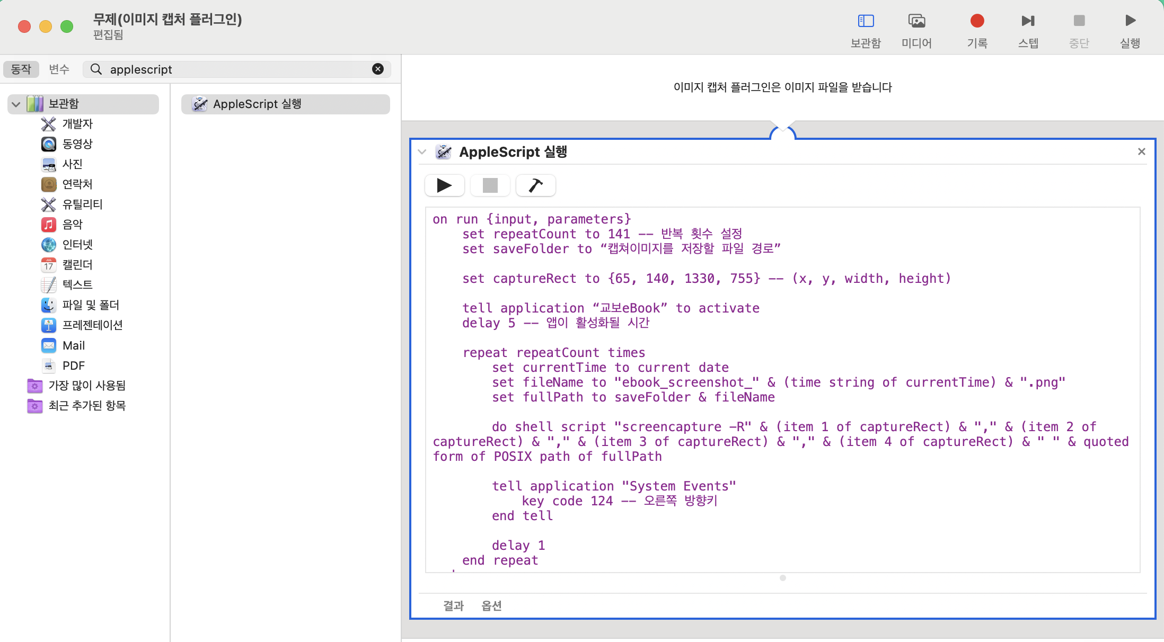Stop the script with the stop icon
This screenshot has width=1164, height=642.
490,185
